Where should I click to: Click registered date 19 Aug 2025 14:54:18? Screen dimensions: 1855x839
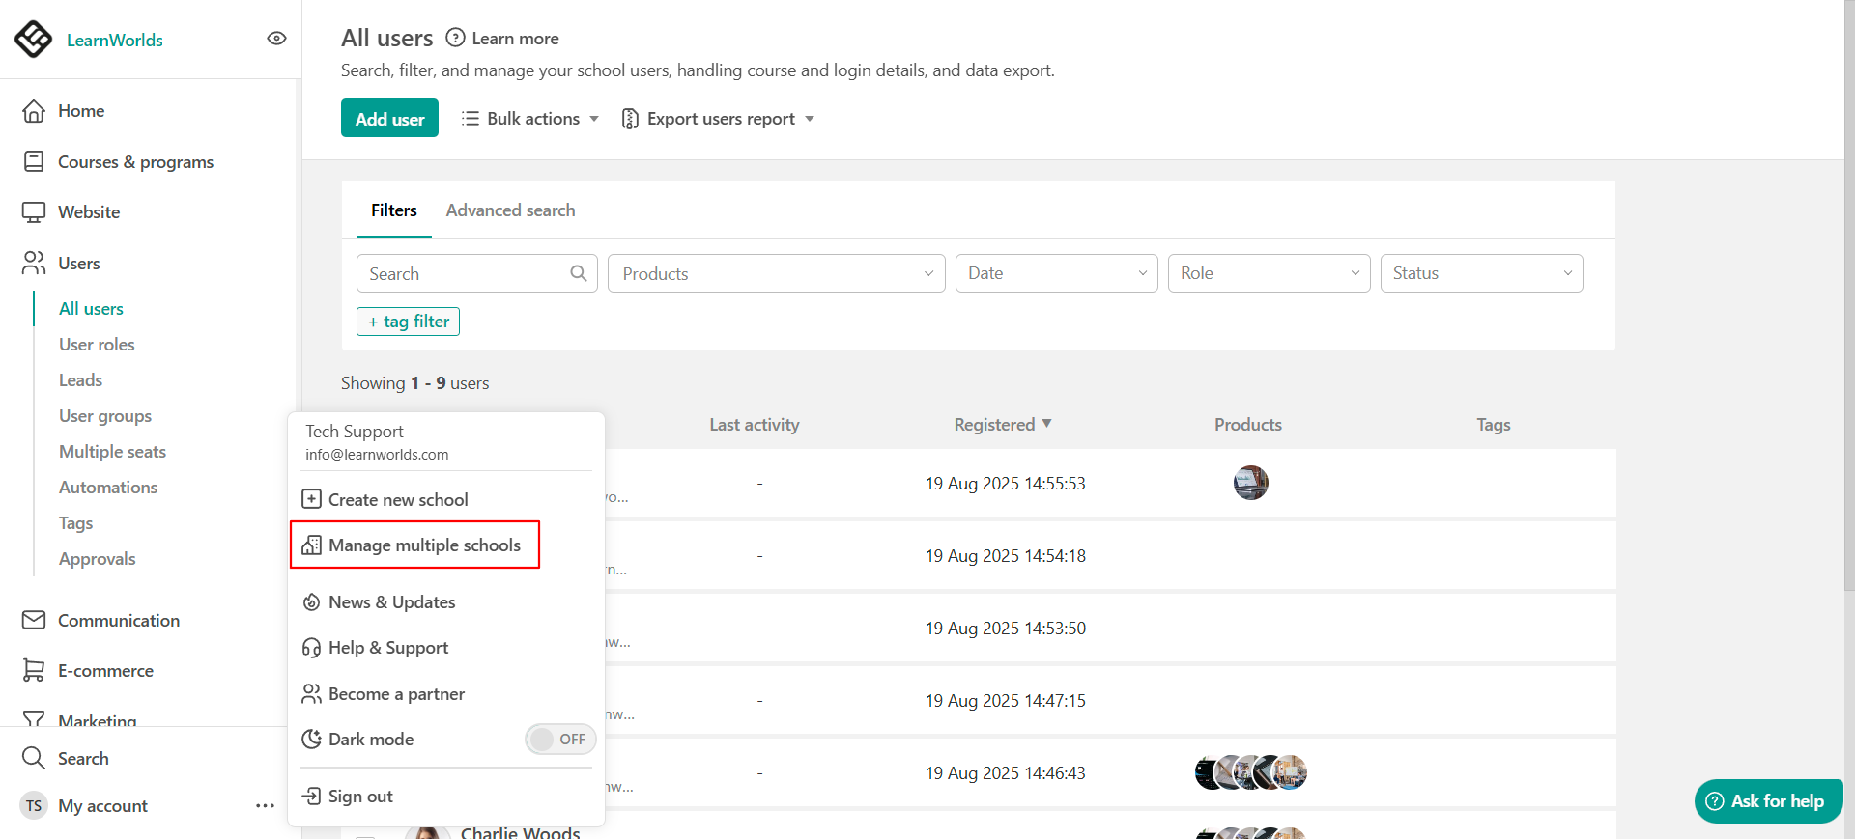[x=1005, y=555]
